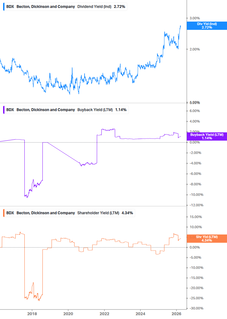Click the -15.00% tick on shareholder yield axis
The width and height of the screenshot is (227, 319).
196,278
